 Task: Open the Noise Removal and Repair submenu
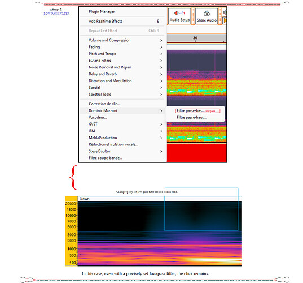click(x=122, y=67)
